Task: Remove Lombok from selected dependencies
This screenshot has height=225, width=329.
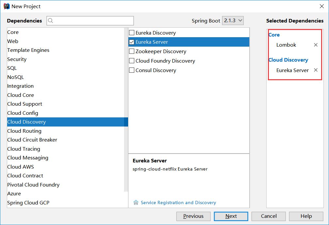Action: click(316, 45)
